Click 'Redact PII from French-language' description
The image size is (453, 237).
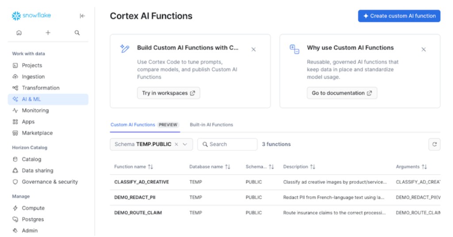[334, 198]
